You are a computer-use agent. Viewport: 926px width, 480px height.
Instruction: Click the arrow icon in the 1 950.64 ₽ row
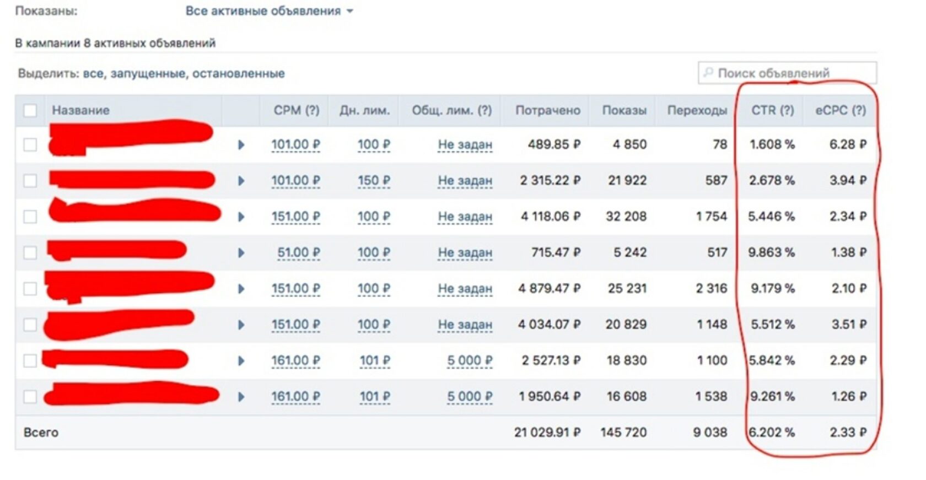pyautogui.click(x=241, y=397)
